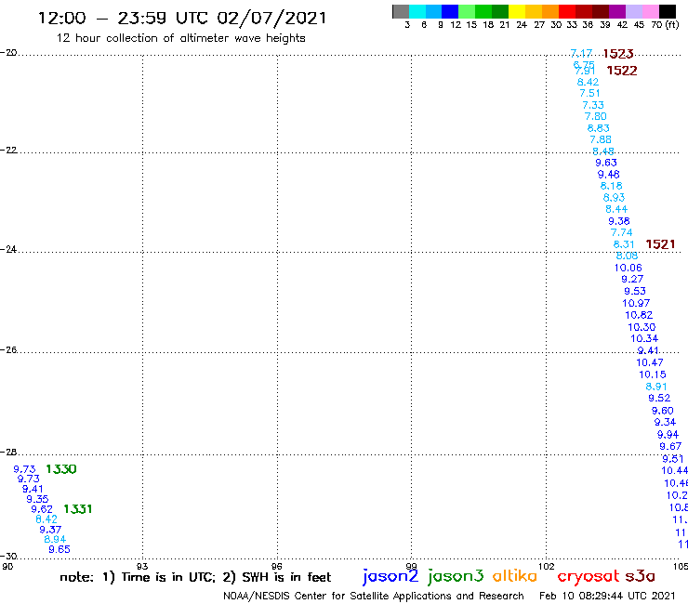Click the legend scale label 15
The height and width of the screenshot is (604, 688).
[x=471, y=24]
